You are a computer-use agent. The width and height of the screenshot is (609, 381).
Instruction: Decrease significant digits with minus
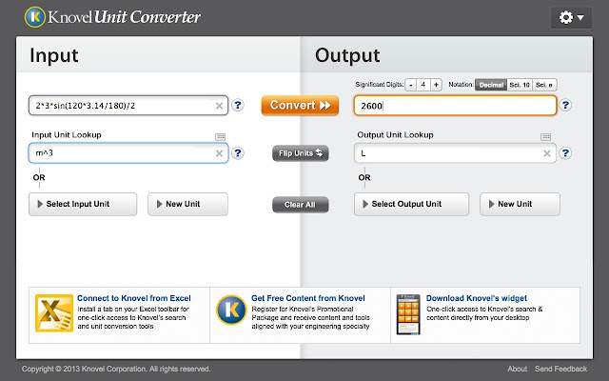(x=410, y=85)
